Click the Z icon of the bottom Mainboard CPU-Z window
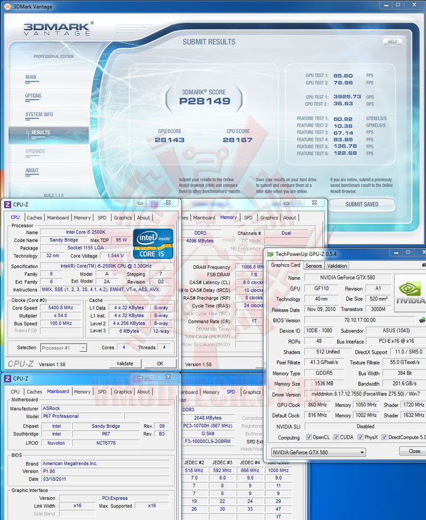 (8, 378)
